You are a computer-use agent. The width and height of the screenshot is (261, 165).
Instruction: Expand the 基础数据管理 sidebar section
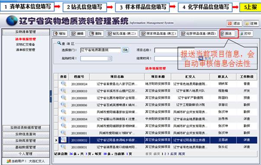point(26,147)
